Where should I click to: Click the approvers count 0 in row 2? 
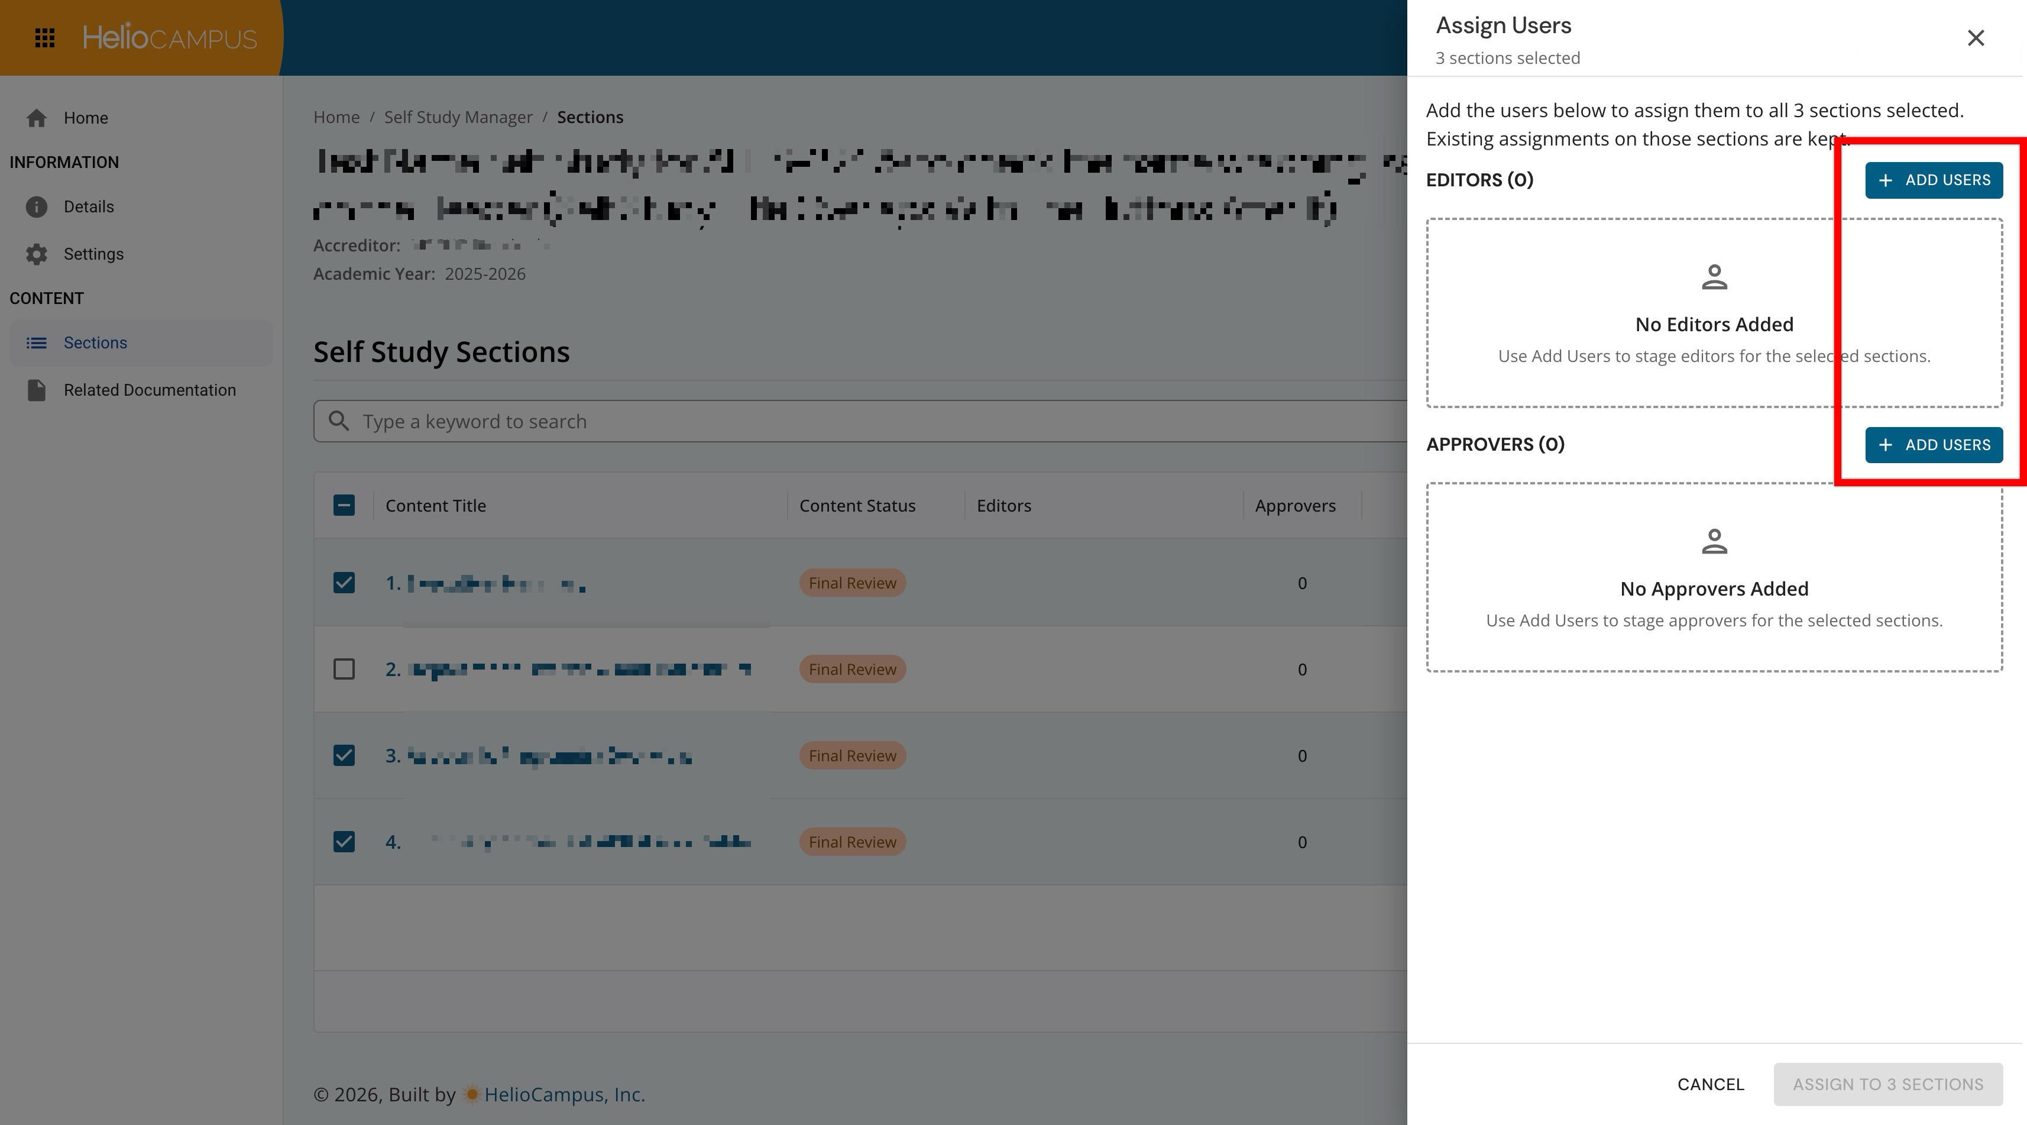pyautogui.click(x=1302, y=670)
